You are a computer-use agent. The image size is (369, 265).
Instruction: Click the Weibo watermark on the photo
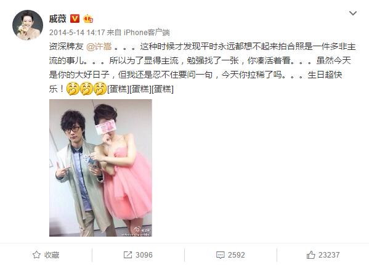(x=141, y=229)
